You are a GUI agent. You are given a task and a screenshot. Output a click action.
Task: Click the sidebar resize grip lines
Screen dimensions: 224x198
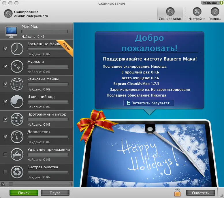coord(71,184)
